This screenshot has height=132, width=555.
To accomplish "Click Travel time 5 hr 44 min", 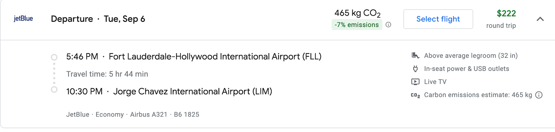I will point(107,74).
